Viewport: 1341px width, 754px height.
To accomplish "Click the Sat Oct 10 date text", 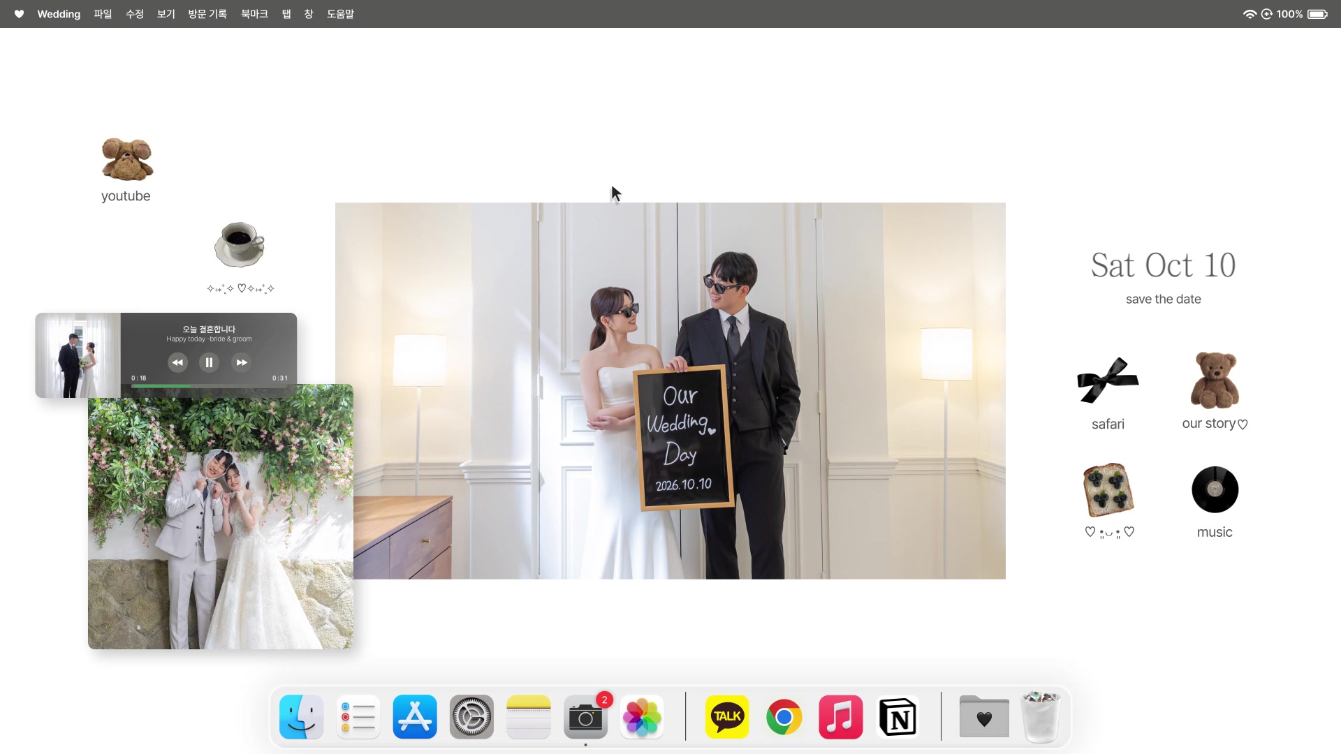I will (x=1164, y=265).
